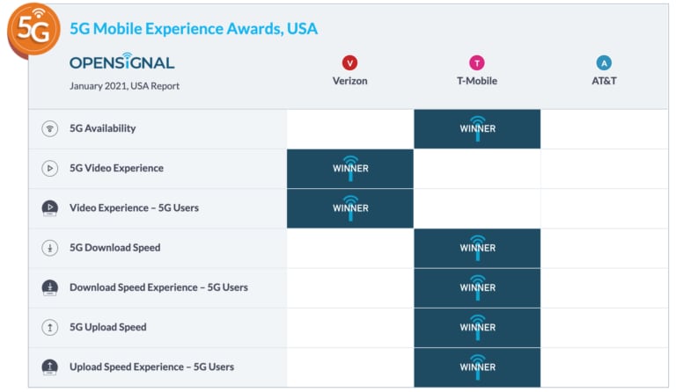The height and width of the screenshot is (392, 676).
Task: Click the 5G Mobile Experience Awards title
Action: (194, 29)
